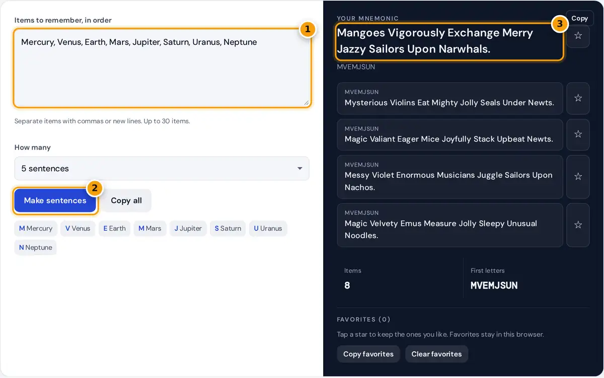604x378 pixels.
Task: Click the Saturn chip
Action: point(228,229)
